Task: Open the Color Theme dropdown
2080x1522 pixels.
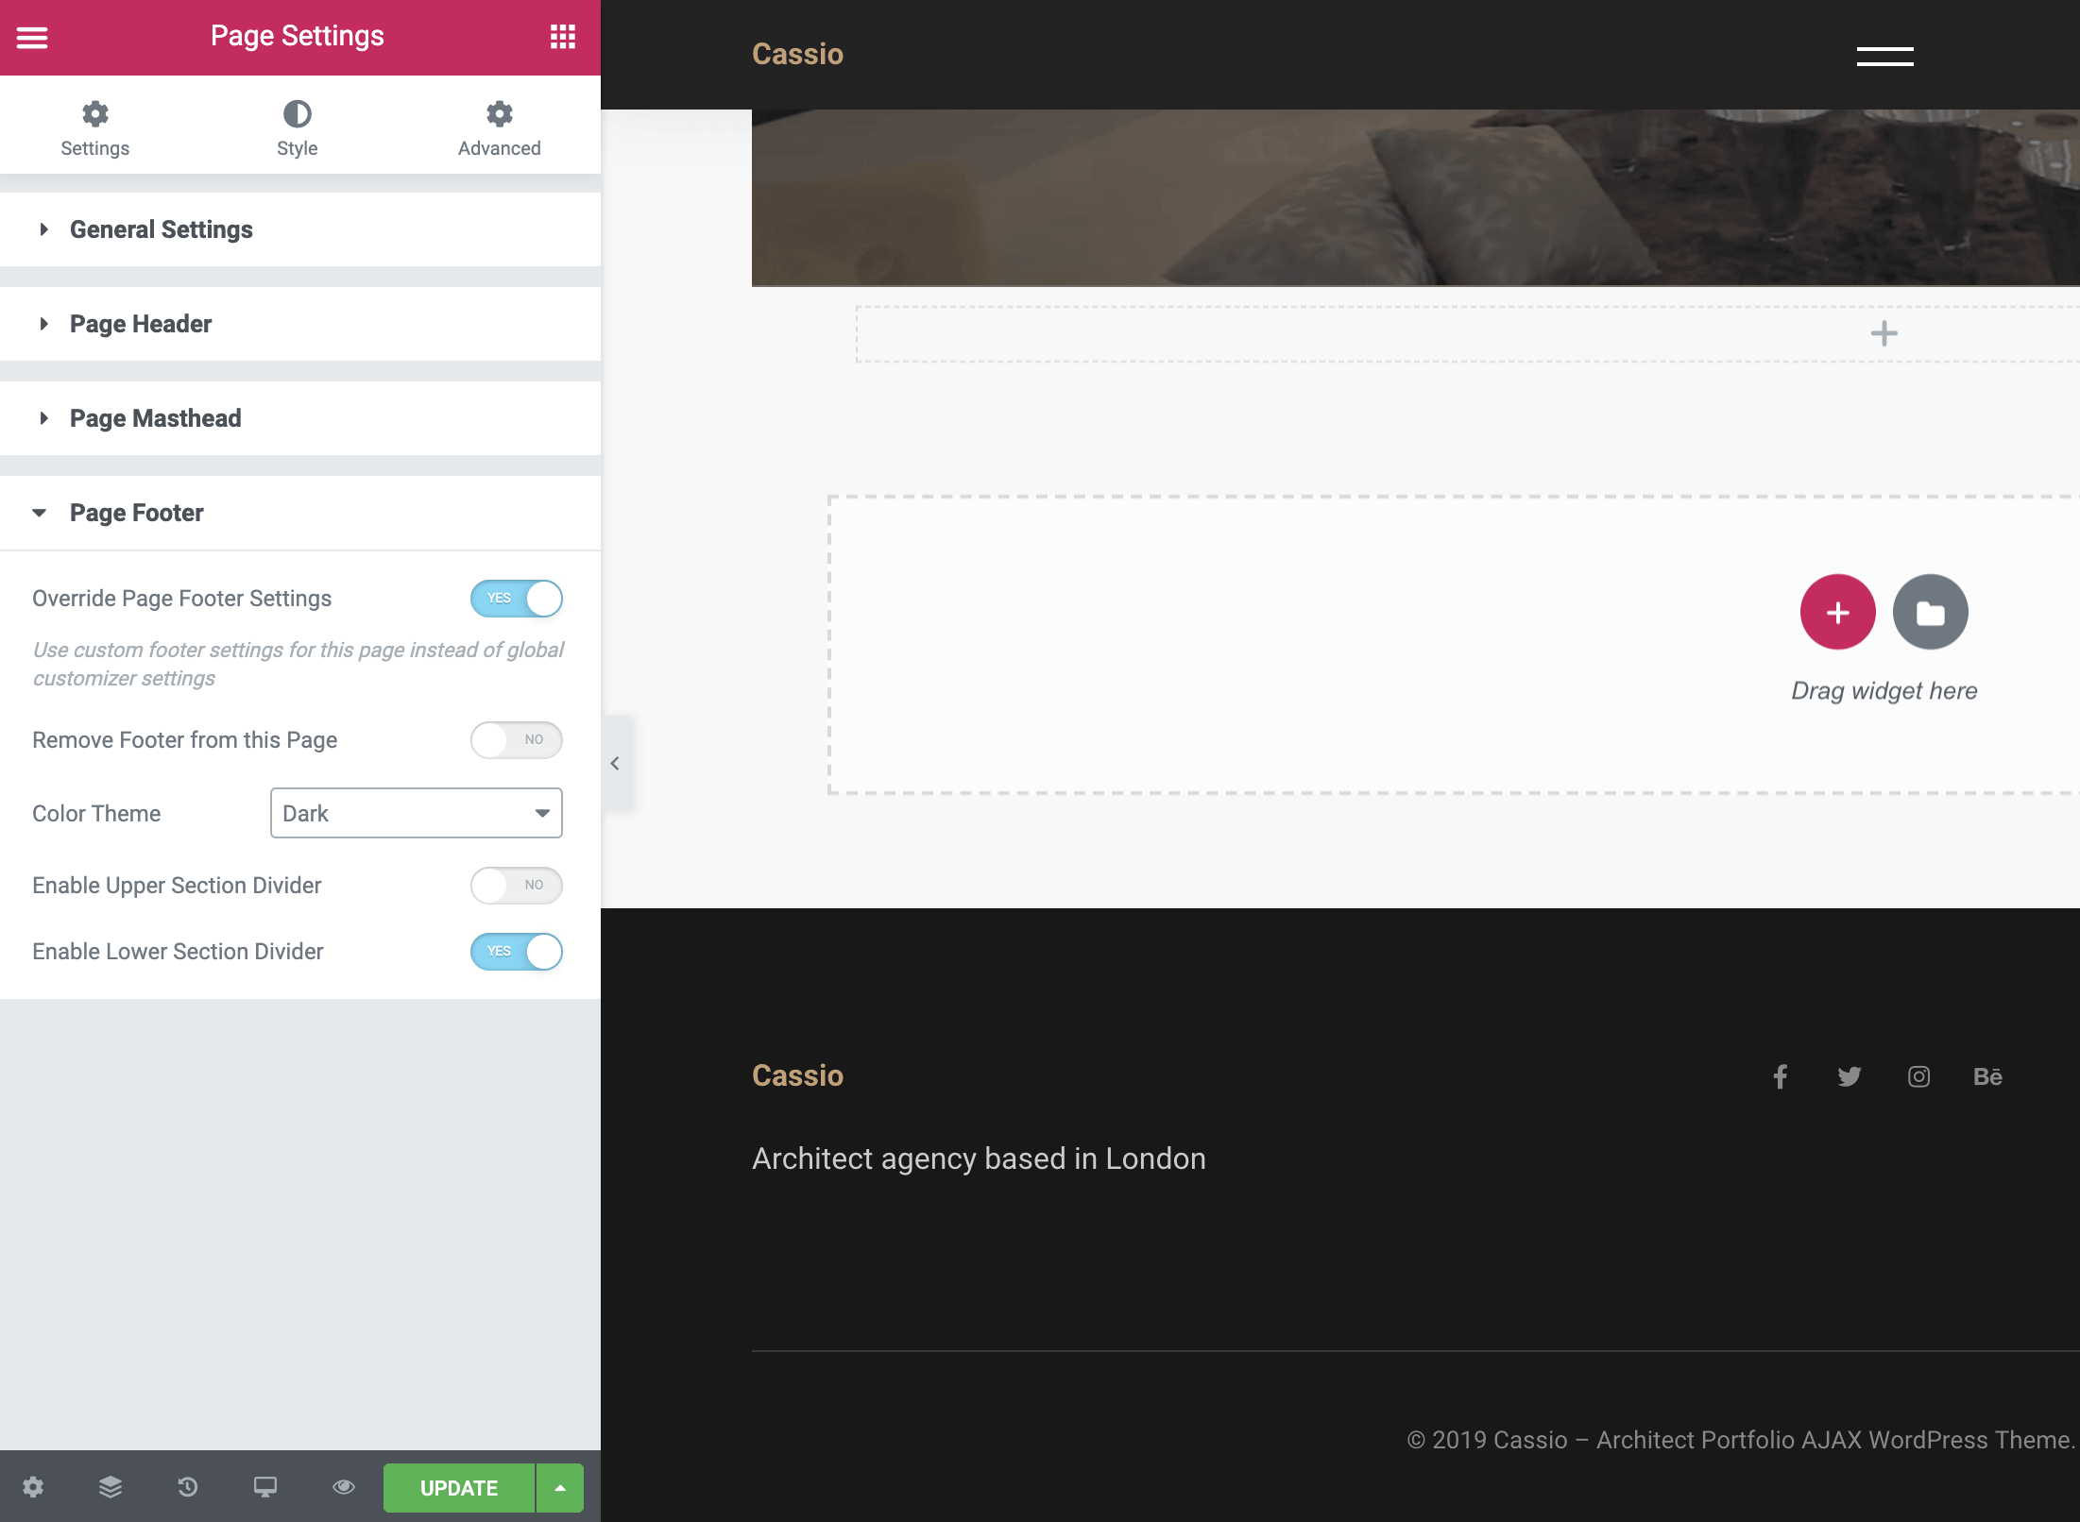Action: pyautogui.click(x=416, y=813)
